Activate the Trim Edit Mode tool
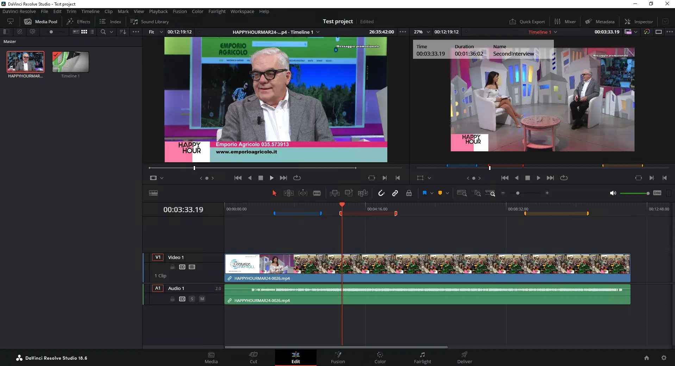 pyautogui.click(x=288, y=193)
